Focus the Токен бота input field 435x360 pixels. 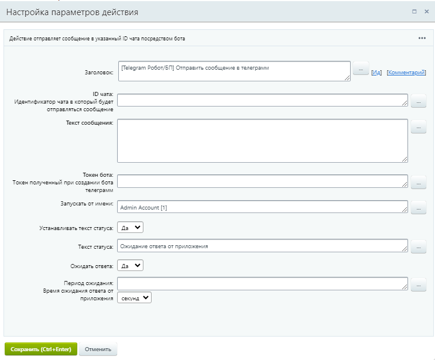[x=262, y=181]
